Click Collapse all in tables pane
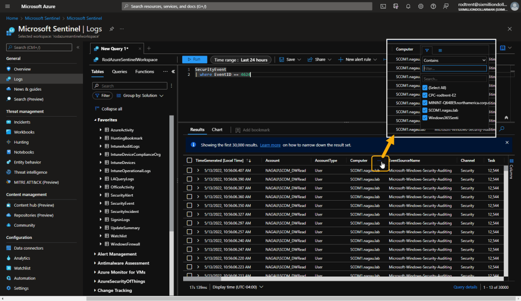Image resolution: width=521 pixels, height=301 pixels. [109, 109]
